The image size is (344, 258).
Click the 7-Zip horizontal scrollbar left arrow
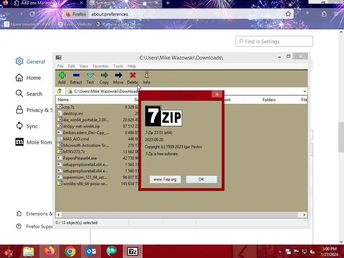(x=58, y=215)
